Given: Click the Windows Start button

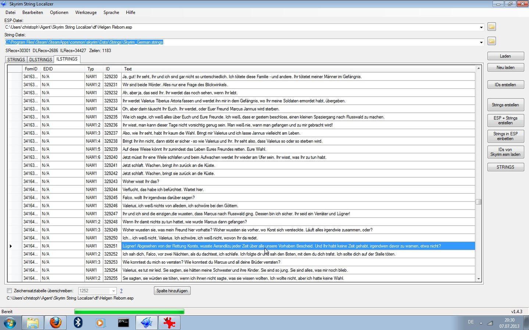Looking at the screenshot, I should tap(10, 323).
